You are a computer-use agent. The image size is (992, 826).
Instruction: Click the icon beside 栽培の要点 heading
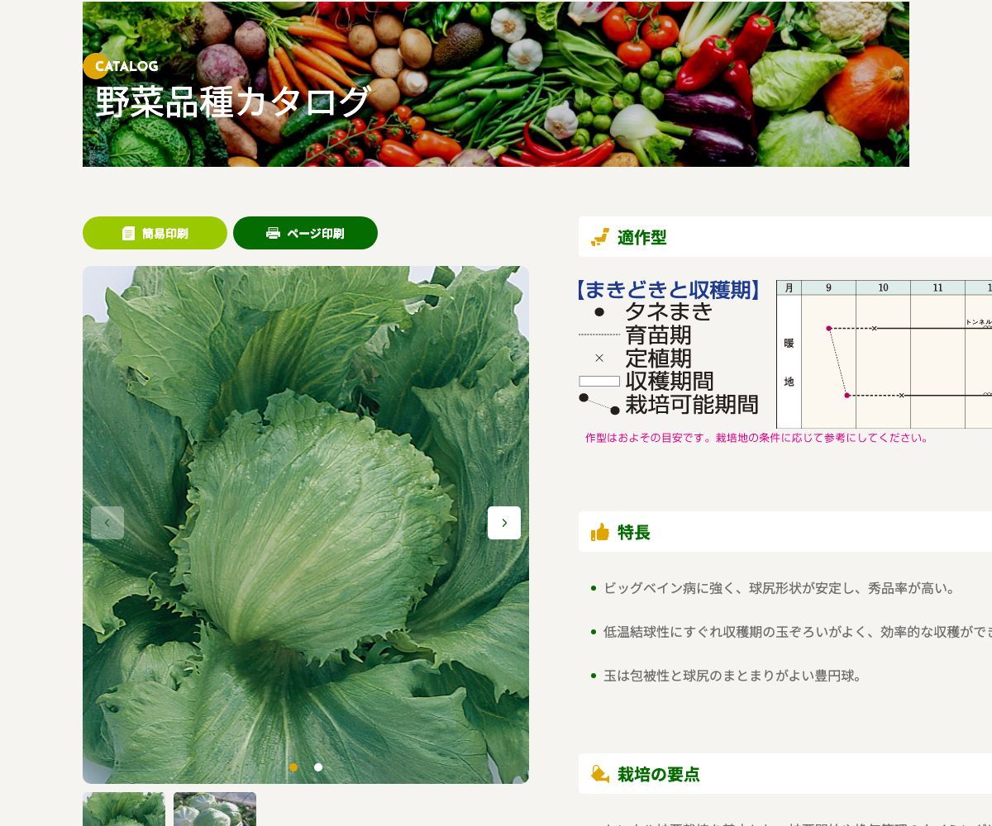pyautogui.click(x=600, y=775)
